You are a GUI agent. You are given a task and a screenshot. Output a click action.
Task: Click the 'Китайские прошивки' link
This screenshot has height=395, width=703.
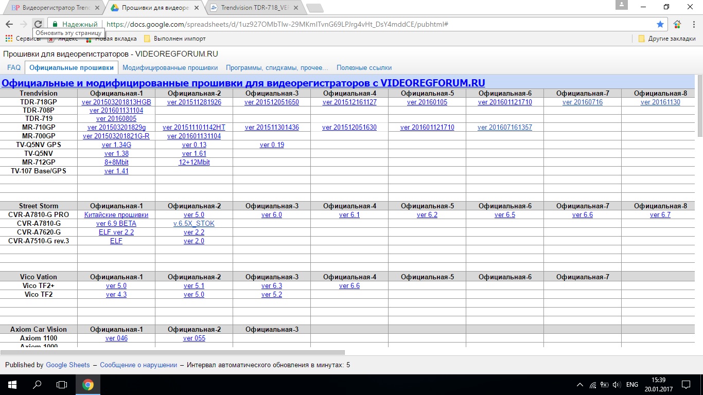click(x=116, y=215)
